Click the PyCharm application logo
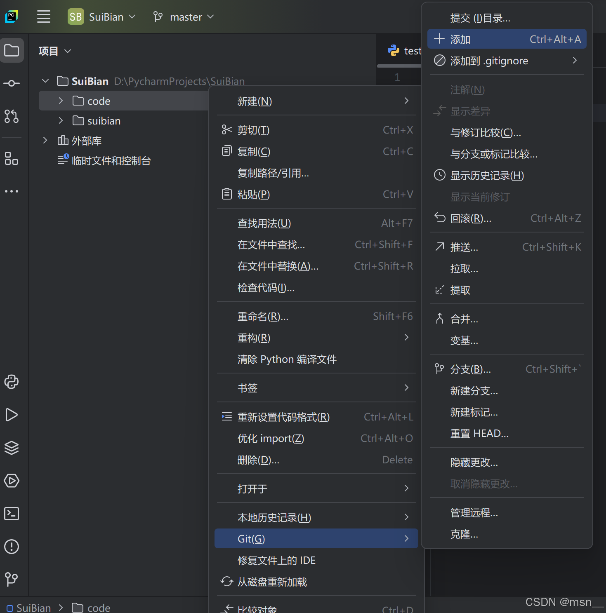This screenshot has height=613, width=606. (11, 16)
